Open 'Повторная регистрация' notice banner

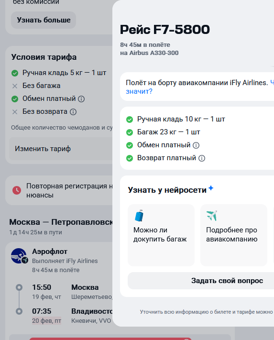tap(59, 190)
